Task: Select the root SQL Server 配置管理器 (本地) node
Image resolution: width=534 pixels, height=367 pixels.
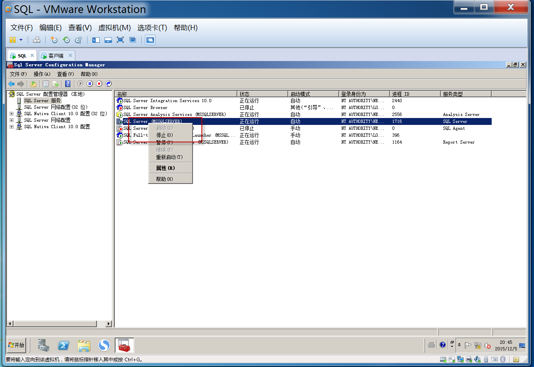Action: (50, 94)
